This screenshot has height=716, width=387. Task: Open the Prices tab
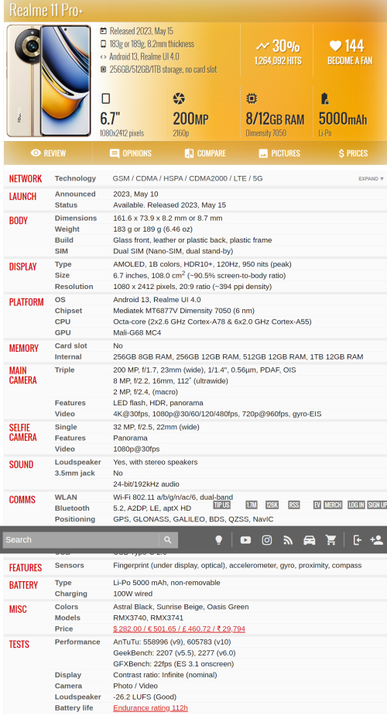353,153
